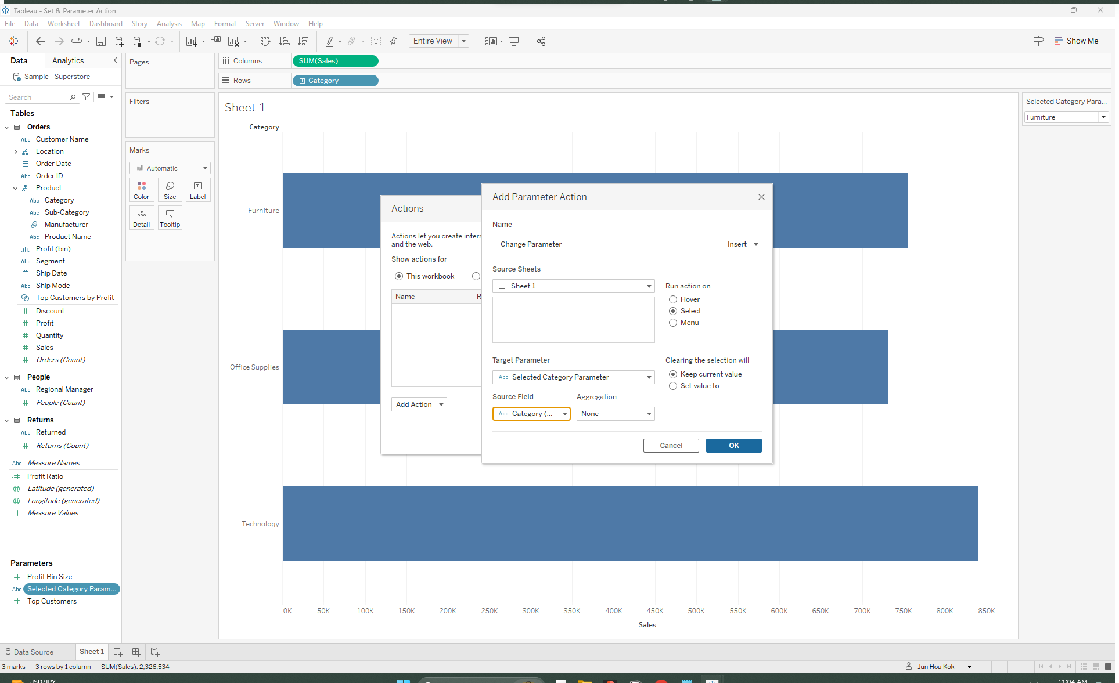Duplicate the sheet via toolbar icon
Image resolution: width=1119 pixels, height=683 pixels.
tap(215, 41)
